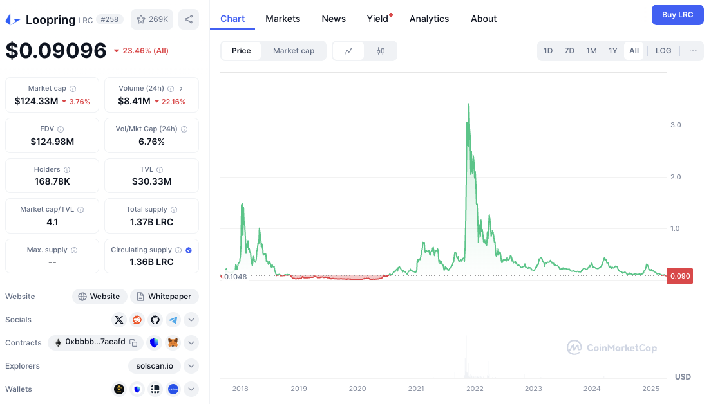Click the Volume (24h) info icon
The image size is (711, 404).
point(171,89)
